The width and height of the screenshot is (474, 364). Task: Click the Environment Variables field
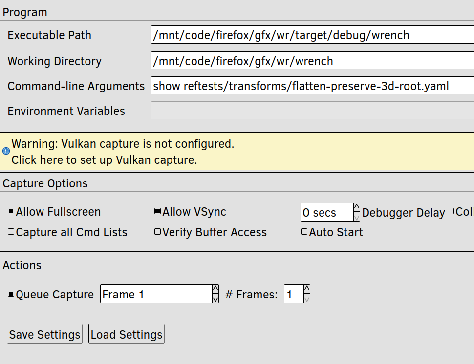[x=312, y=111]
